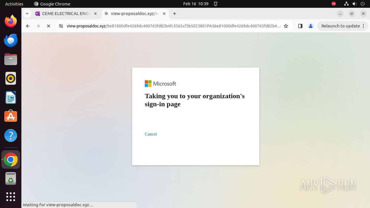
Task: Click the Activities overview button
Action: click(x=14, y=4)
